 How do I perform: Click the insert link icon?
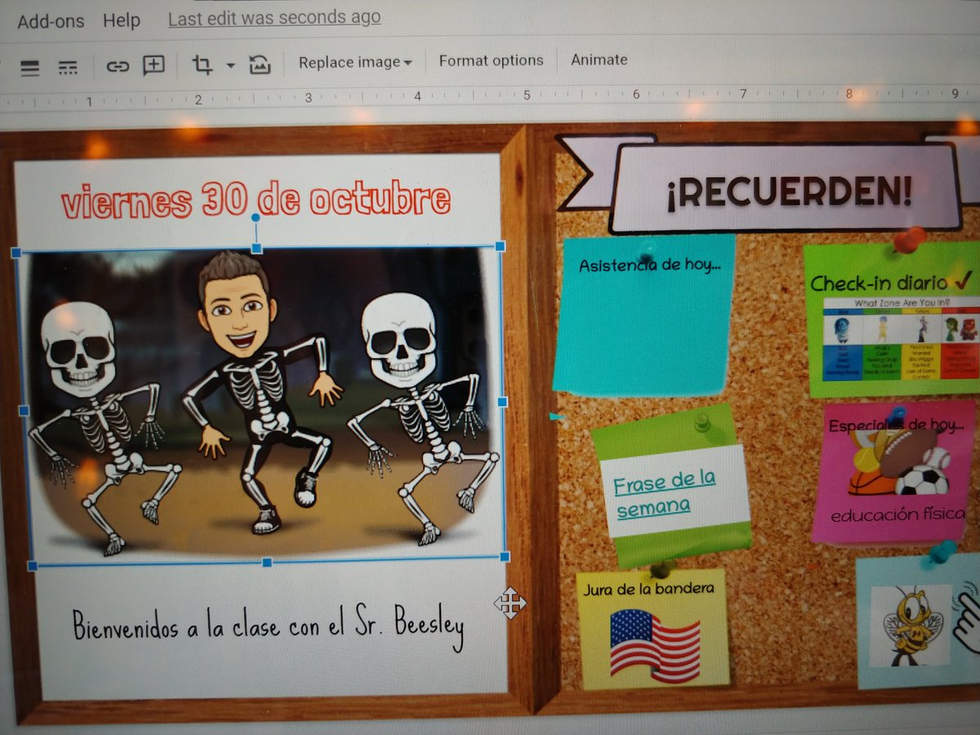click(118, 66)
